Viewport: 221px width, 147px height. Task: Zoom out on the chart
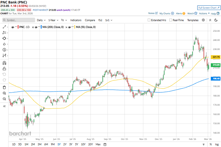(x=4, y=99)
